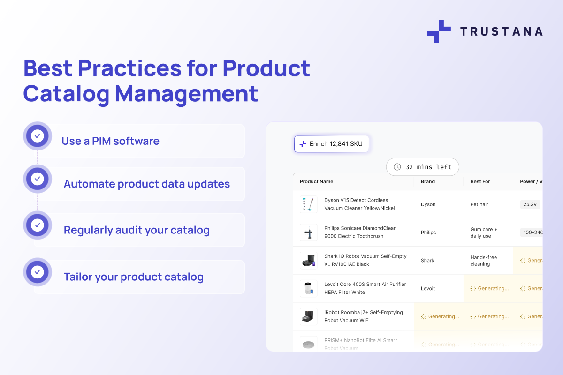Select the Tailor your product catalog card
This screenshot has width=563, height=375.
click(x=139, y=277)
